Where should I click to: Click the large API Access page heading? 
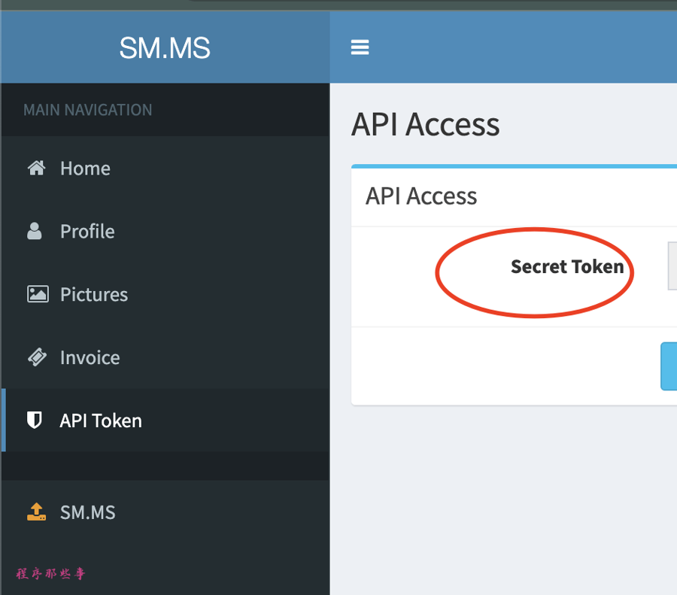pyautogui.click(x=425, y=125)
